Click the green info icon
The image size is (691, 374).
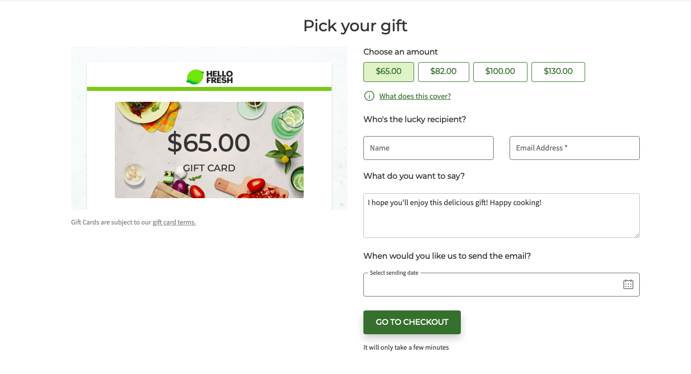point(369,96)
